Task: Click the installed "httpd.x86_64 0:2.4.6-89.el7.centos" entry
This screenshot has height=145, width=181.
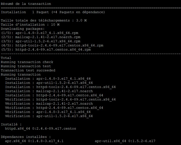Action: (x=40, y=128)
